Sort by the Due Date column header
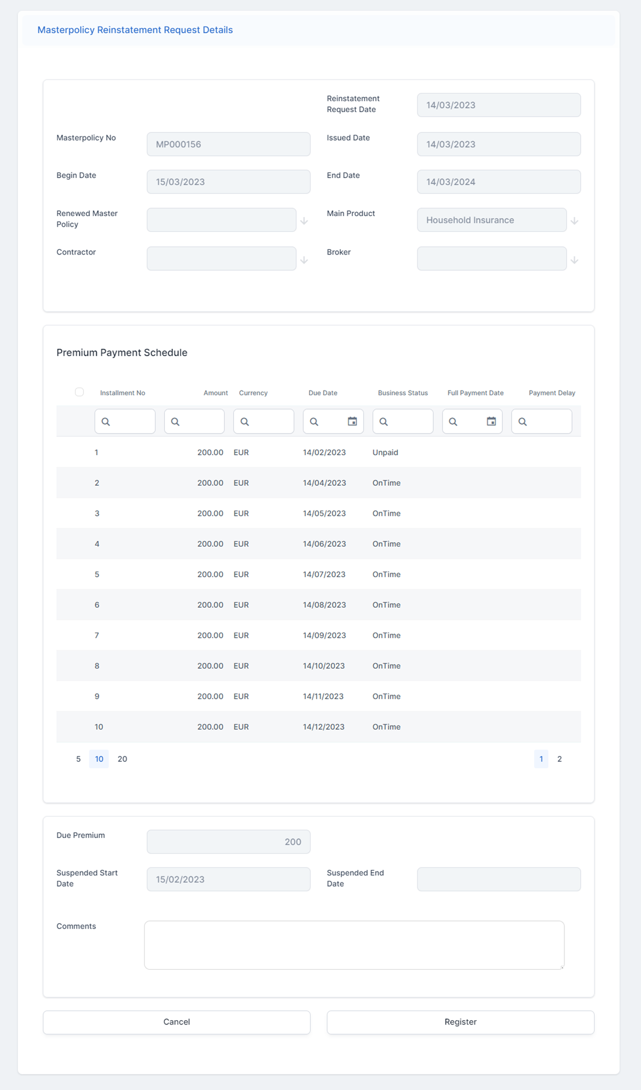Image resolution: width=641 pixels, height=1090 pixels. coord(323,393)
